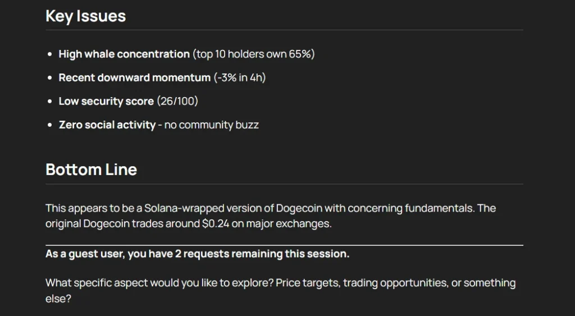Click the Bottom Line heading

tap(91, 170)
